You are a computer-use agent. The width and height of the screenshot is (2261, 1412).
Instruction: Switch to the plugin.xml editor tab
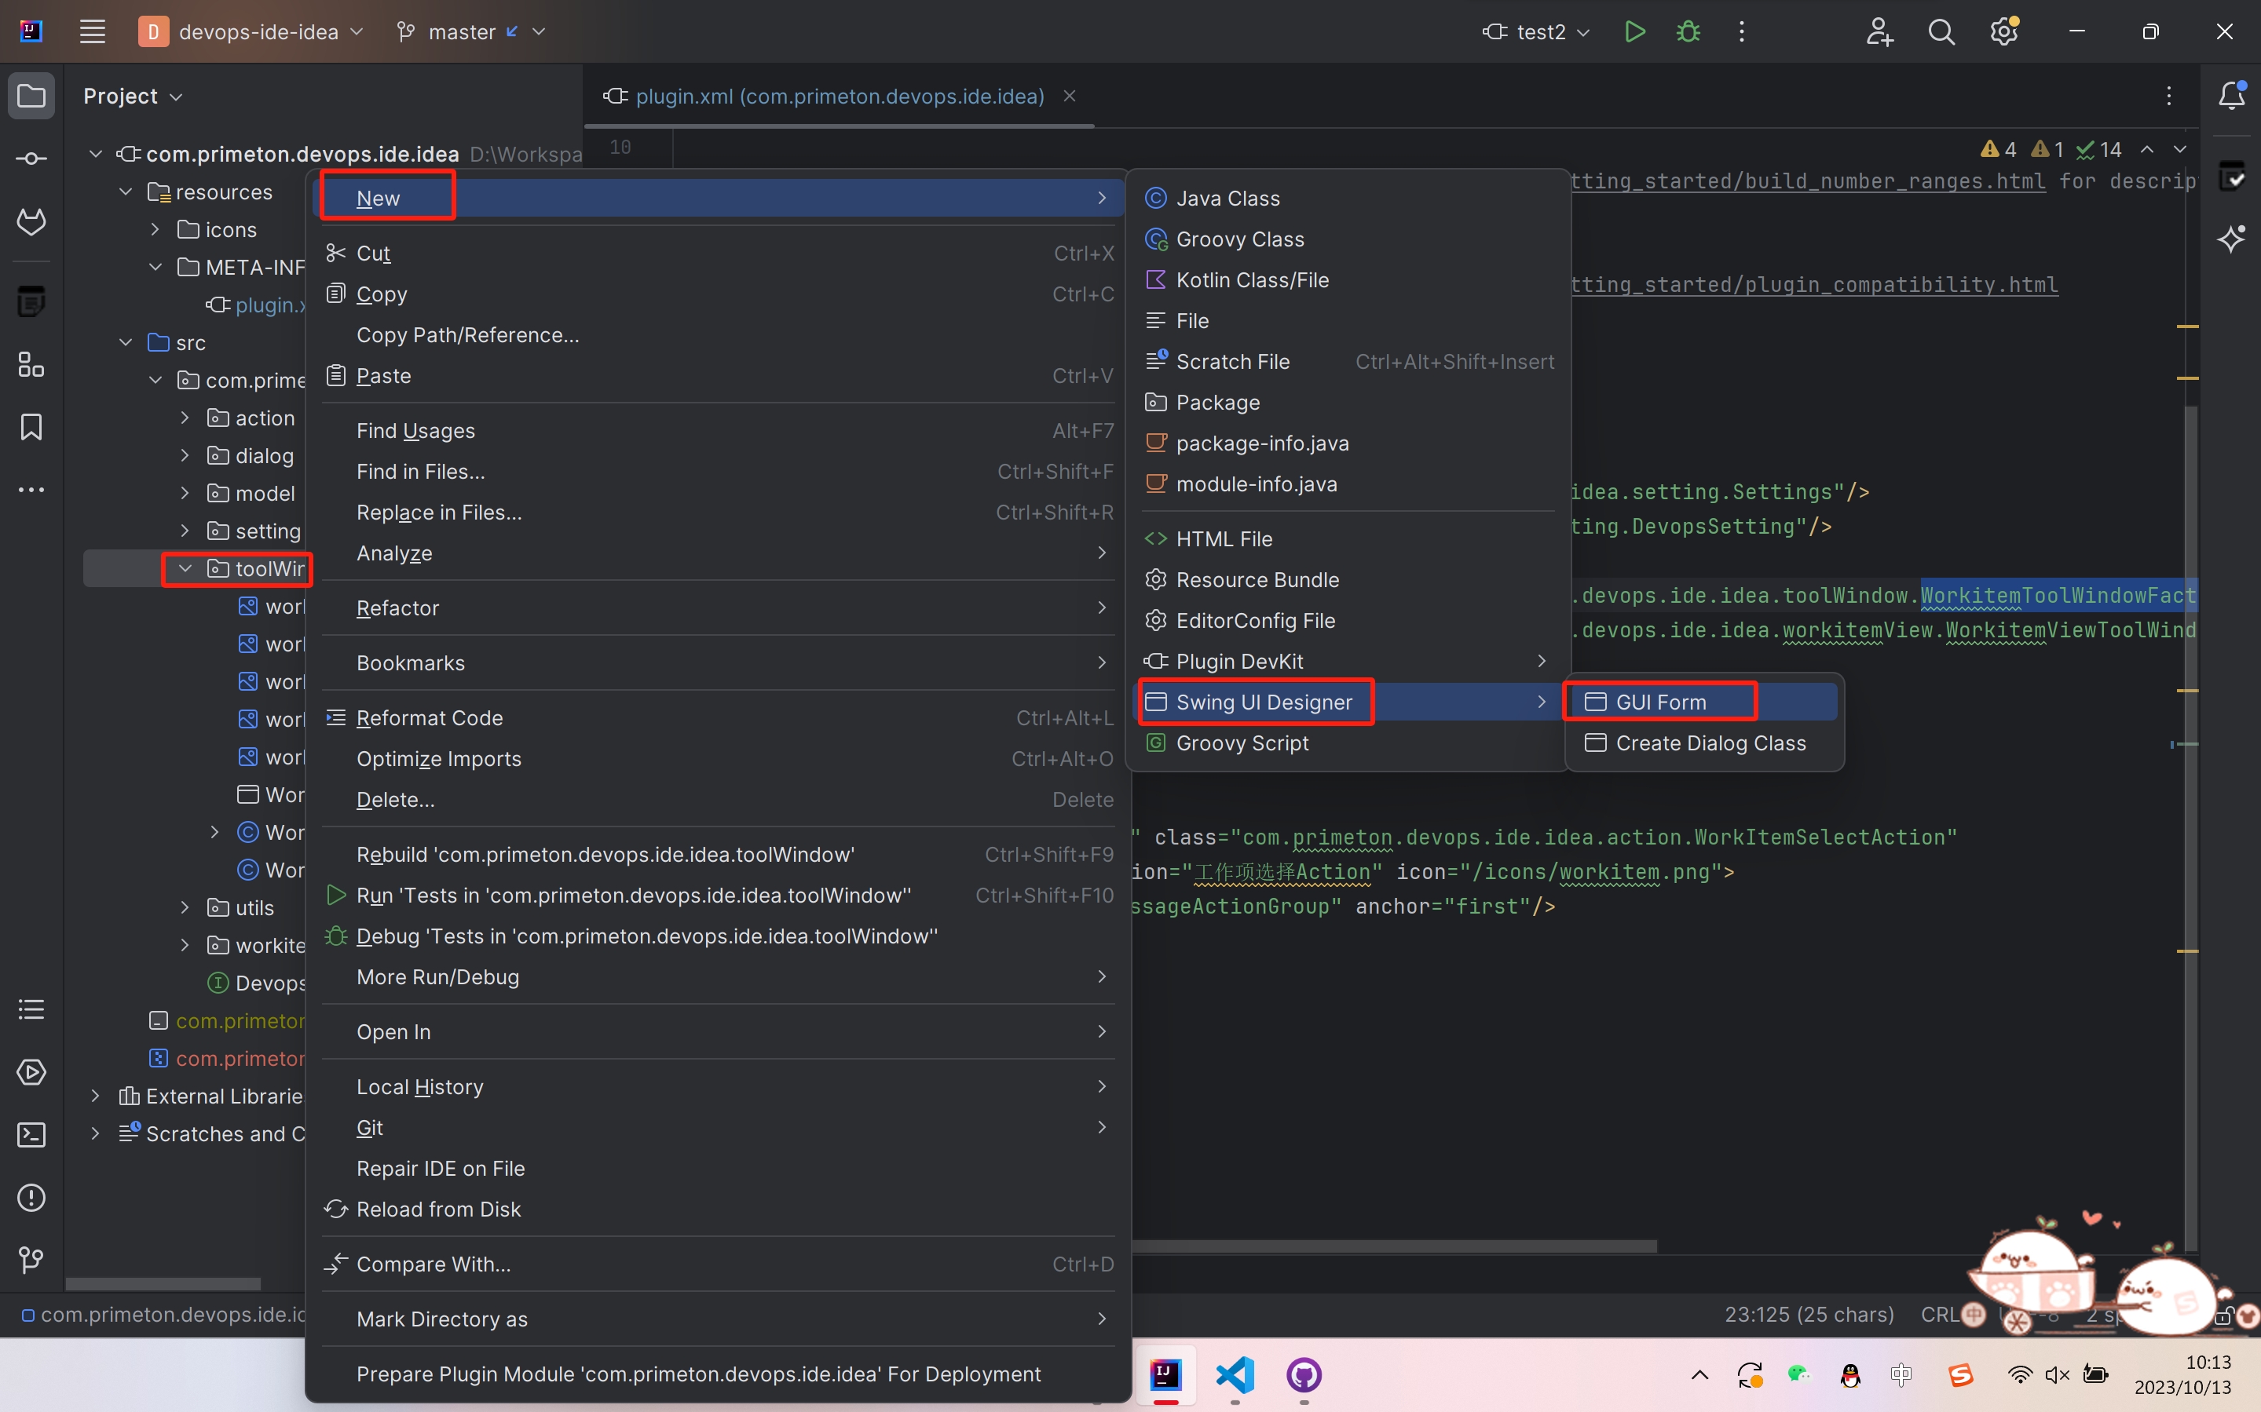tap(836, 97)
